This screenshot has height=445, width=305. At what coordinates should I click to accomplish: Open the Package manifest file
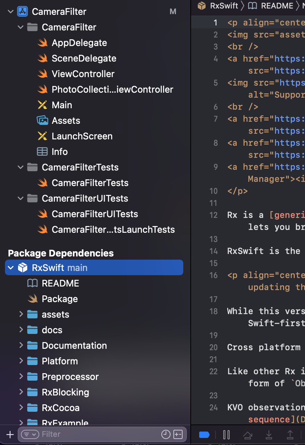tap(60, 299)
